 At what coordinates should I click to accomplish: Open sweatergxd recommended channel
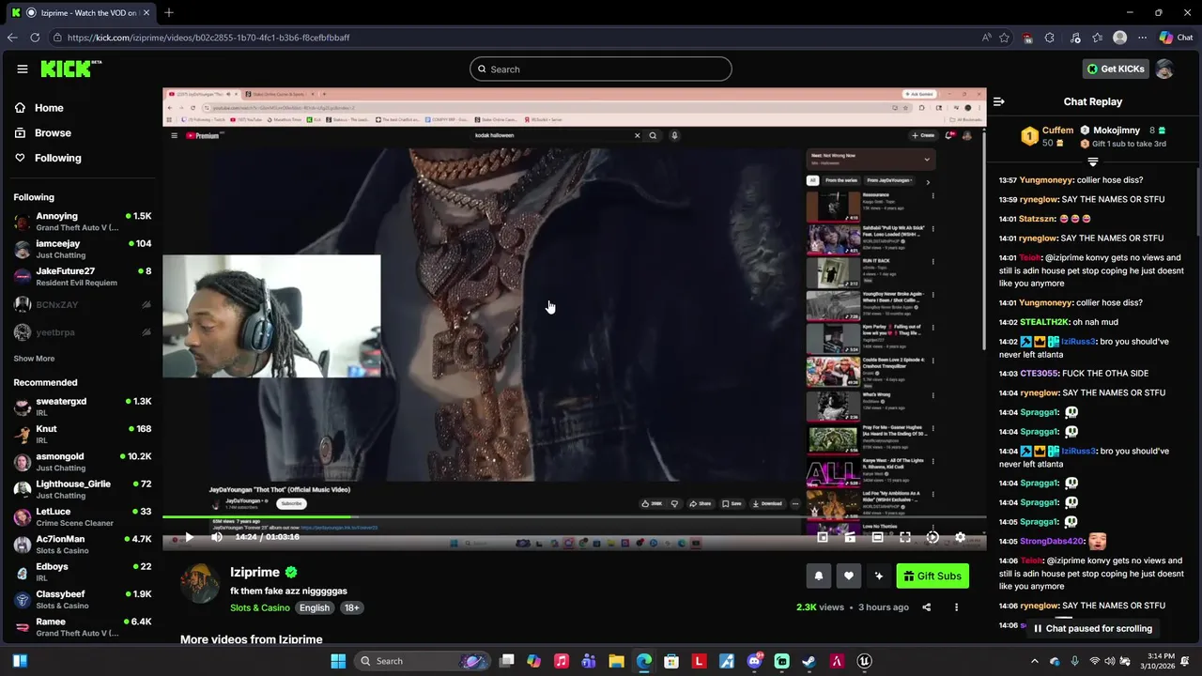[x=82, y=407]
